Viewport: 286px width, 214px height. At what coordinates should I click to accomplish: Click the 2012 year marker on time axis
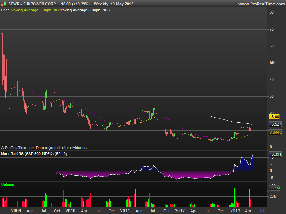pyautogui.click(x=180, y=211)
